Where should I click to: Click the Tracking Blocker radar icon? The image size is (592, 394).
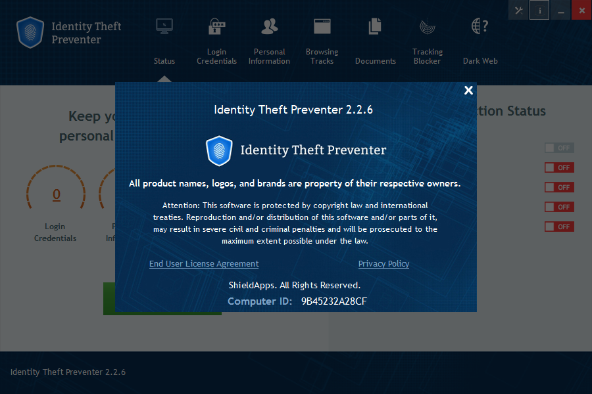point(428,26)
